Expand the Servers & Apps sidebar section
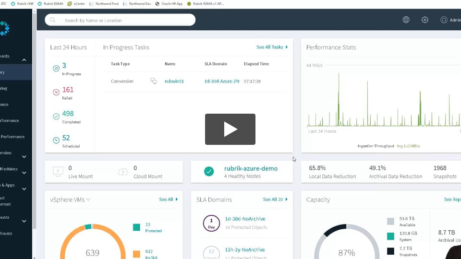Viewport: 461px width, 259px height. [x=24, y=189]
